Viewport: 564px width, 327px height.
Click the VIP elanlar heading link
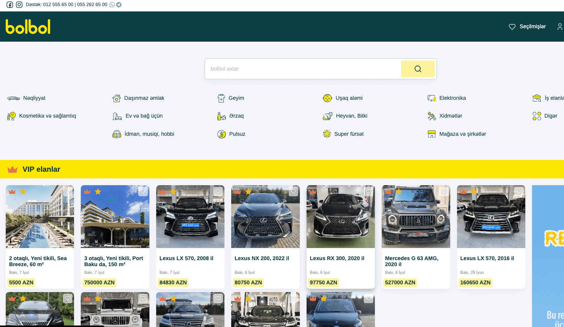41,169
